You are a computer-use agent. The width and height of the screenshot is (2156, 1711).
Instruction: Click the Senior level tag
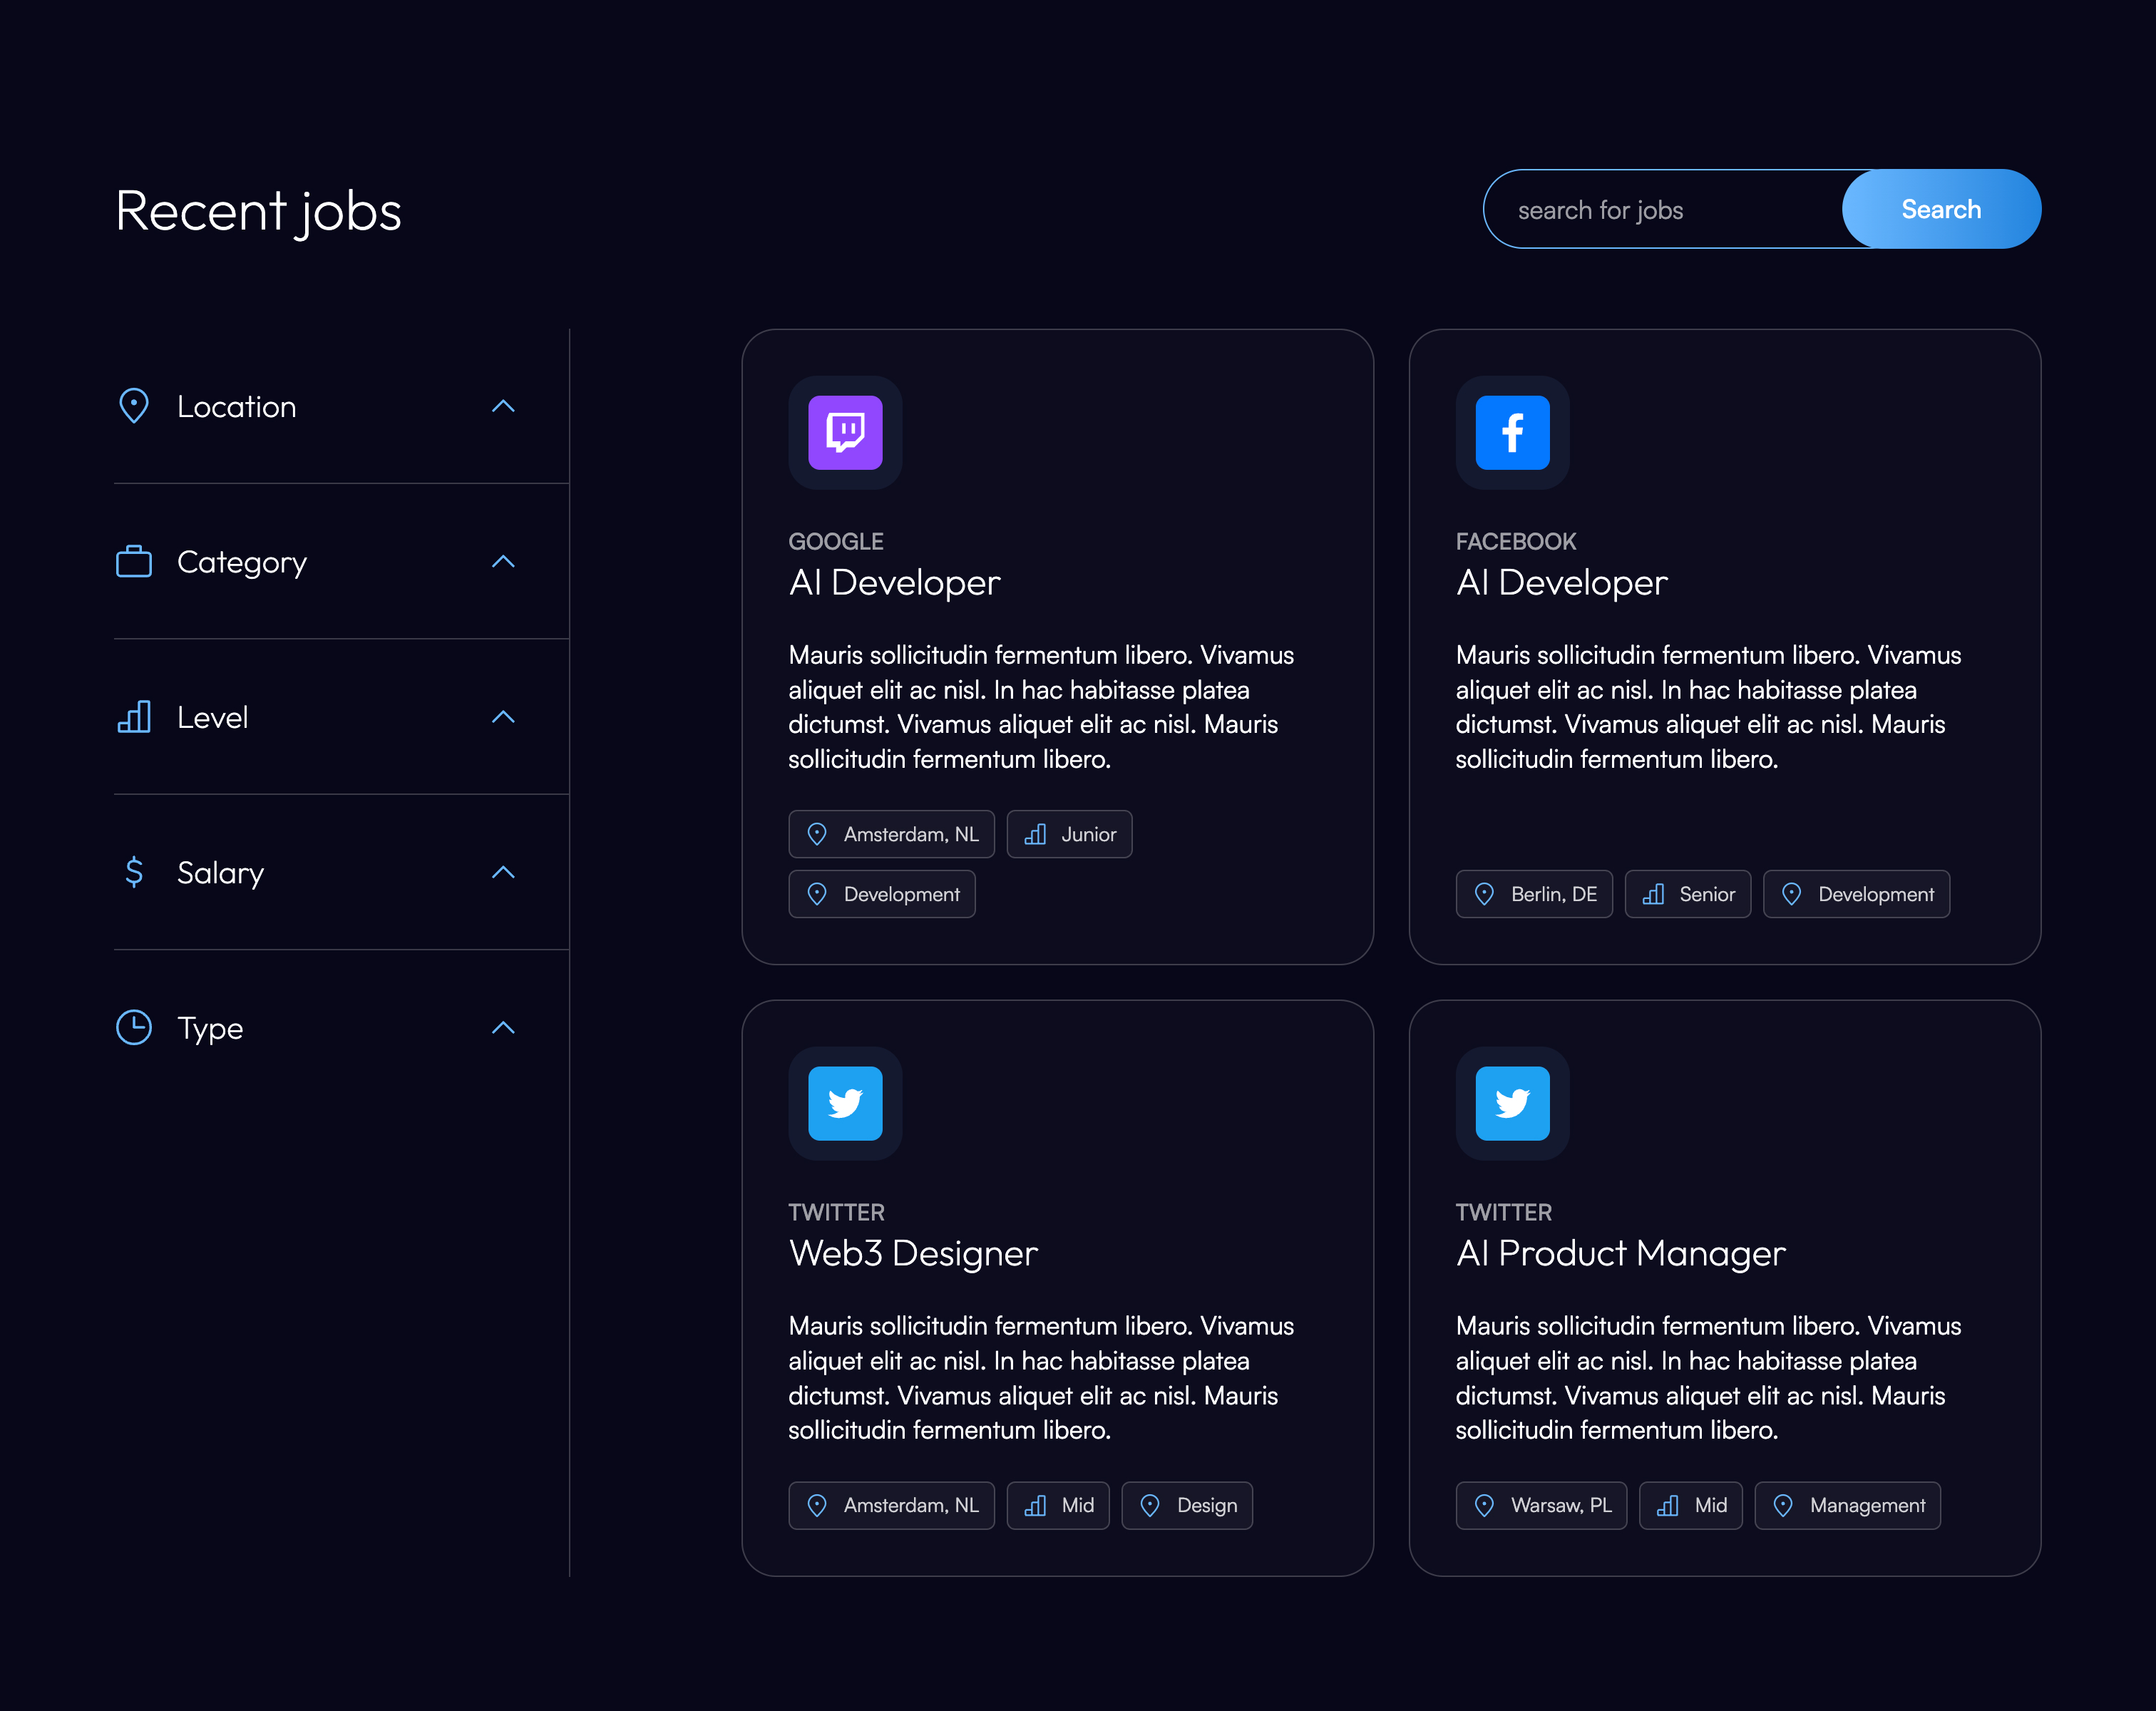(x=1688, y=894)
